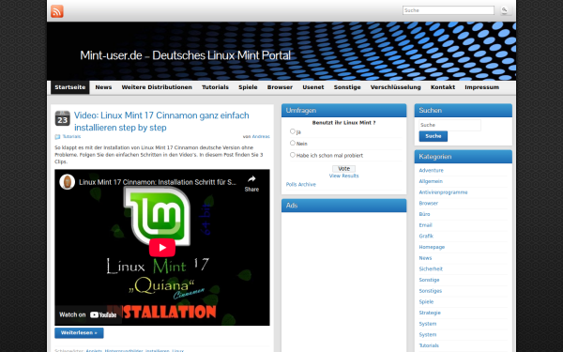The width and height of the screenshot is (563, 352).
Task: Open the Adventure category
Action: click(x=431, y=170)
